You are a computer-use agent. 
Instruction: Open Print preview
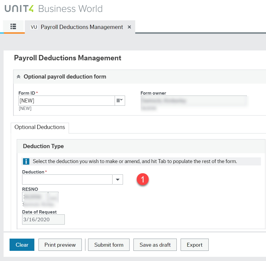60,245
